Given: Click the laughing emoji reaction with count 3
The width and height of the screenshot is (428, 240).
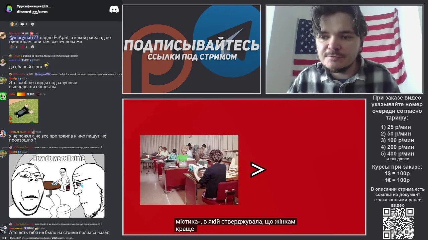Looking at the screenshot, I should tap(14, 24).
